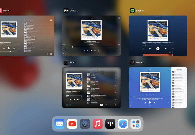Open lyrics icon in Music window

[x=48, y=54]
